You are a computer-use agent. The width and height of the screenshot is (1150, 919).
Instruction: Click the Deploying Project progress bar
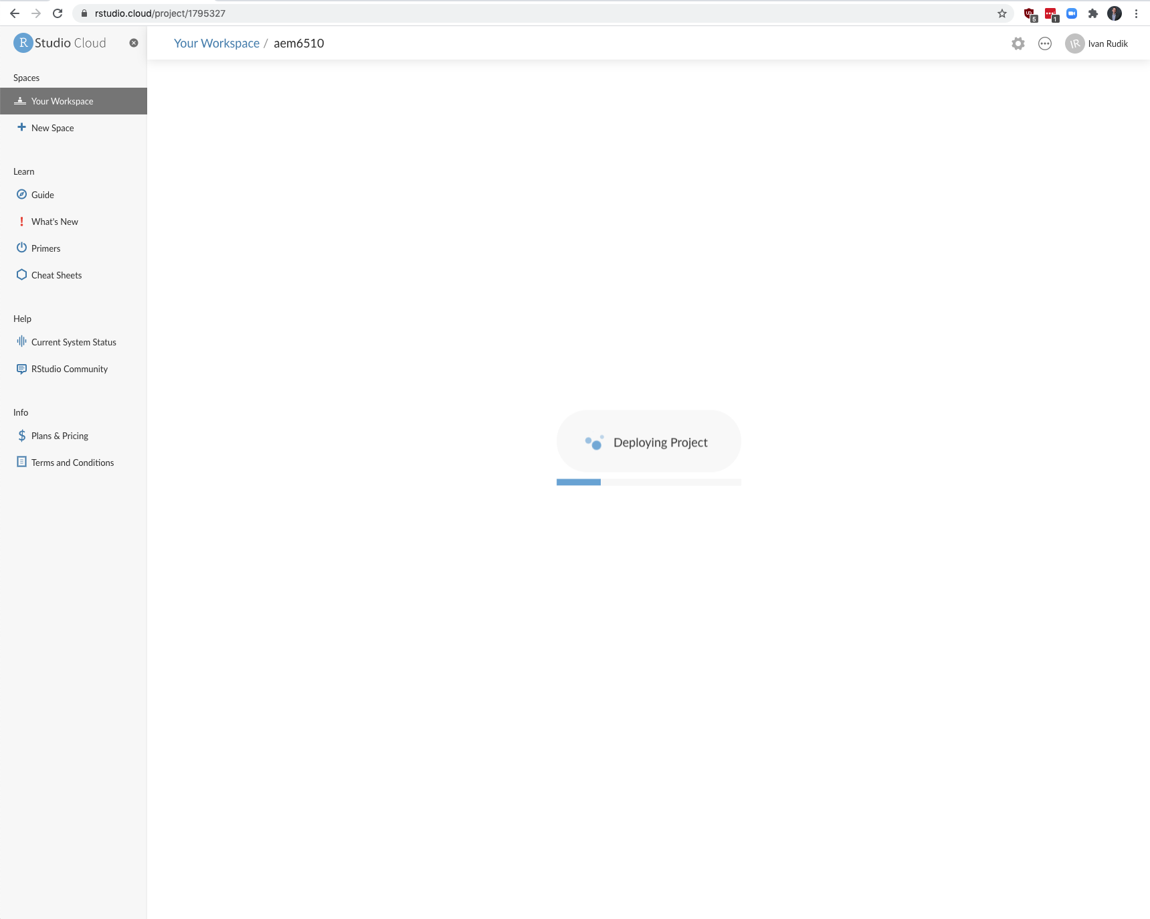click(648, 482)
